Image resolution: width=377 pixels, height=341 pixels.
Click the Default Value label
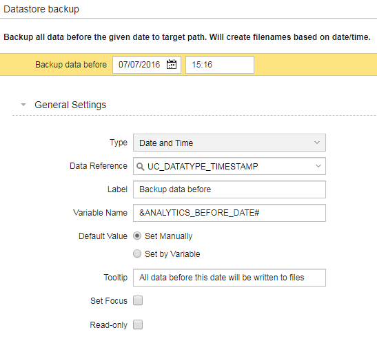click(x=103, y=236)
